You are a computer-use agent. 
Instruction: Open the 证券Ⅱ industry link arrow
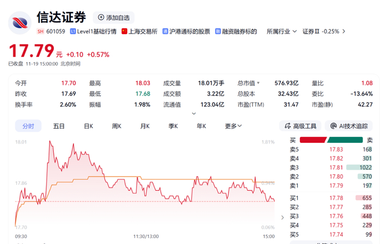coord(343,32)
